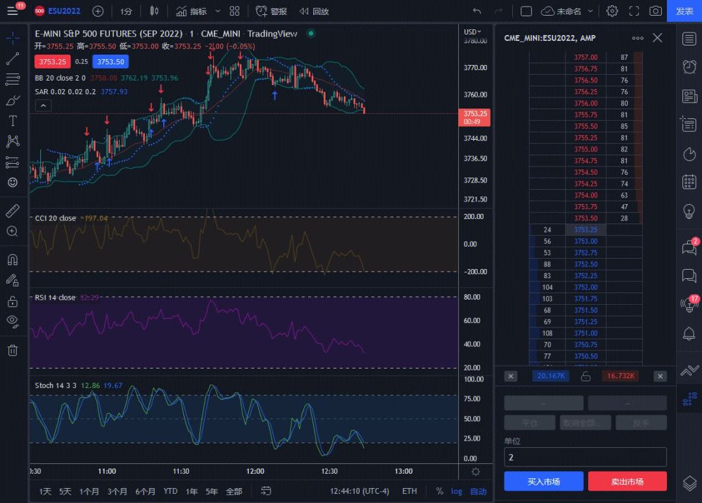Screen dimensions: 702x503
Task: Open the chart layout selector square
Action: 526,11
